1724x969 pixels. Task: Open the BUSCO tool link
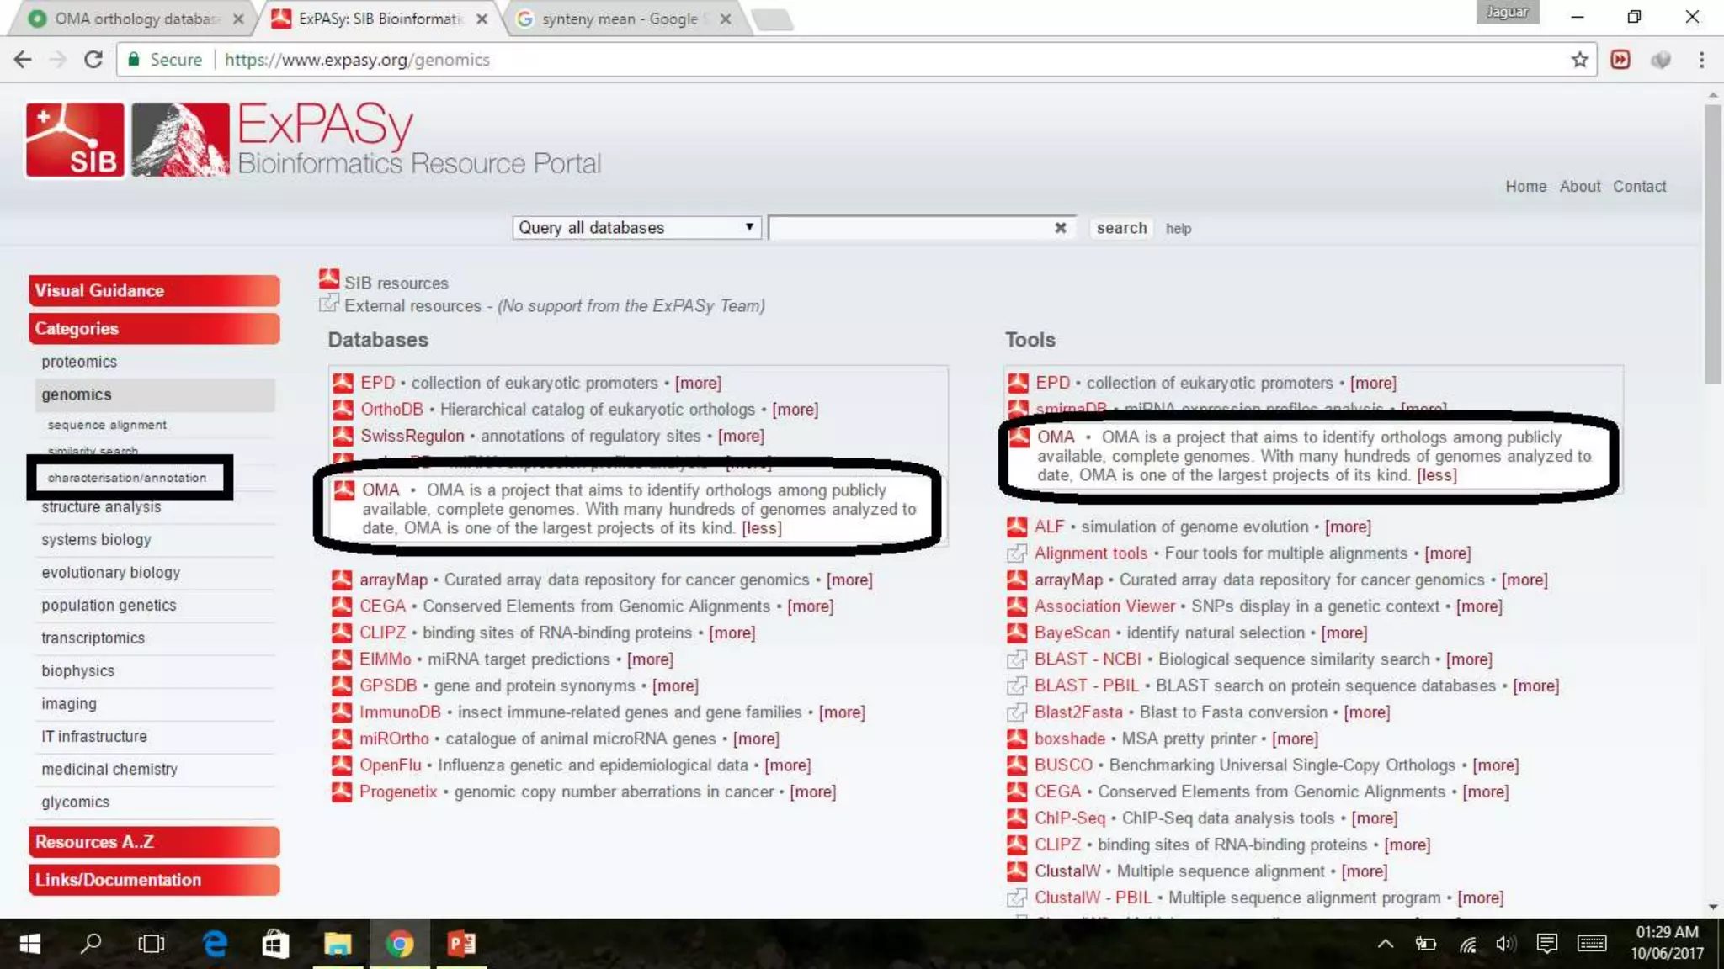tap(1063, 765)
